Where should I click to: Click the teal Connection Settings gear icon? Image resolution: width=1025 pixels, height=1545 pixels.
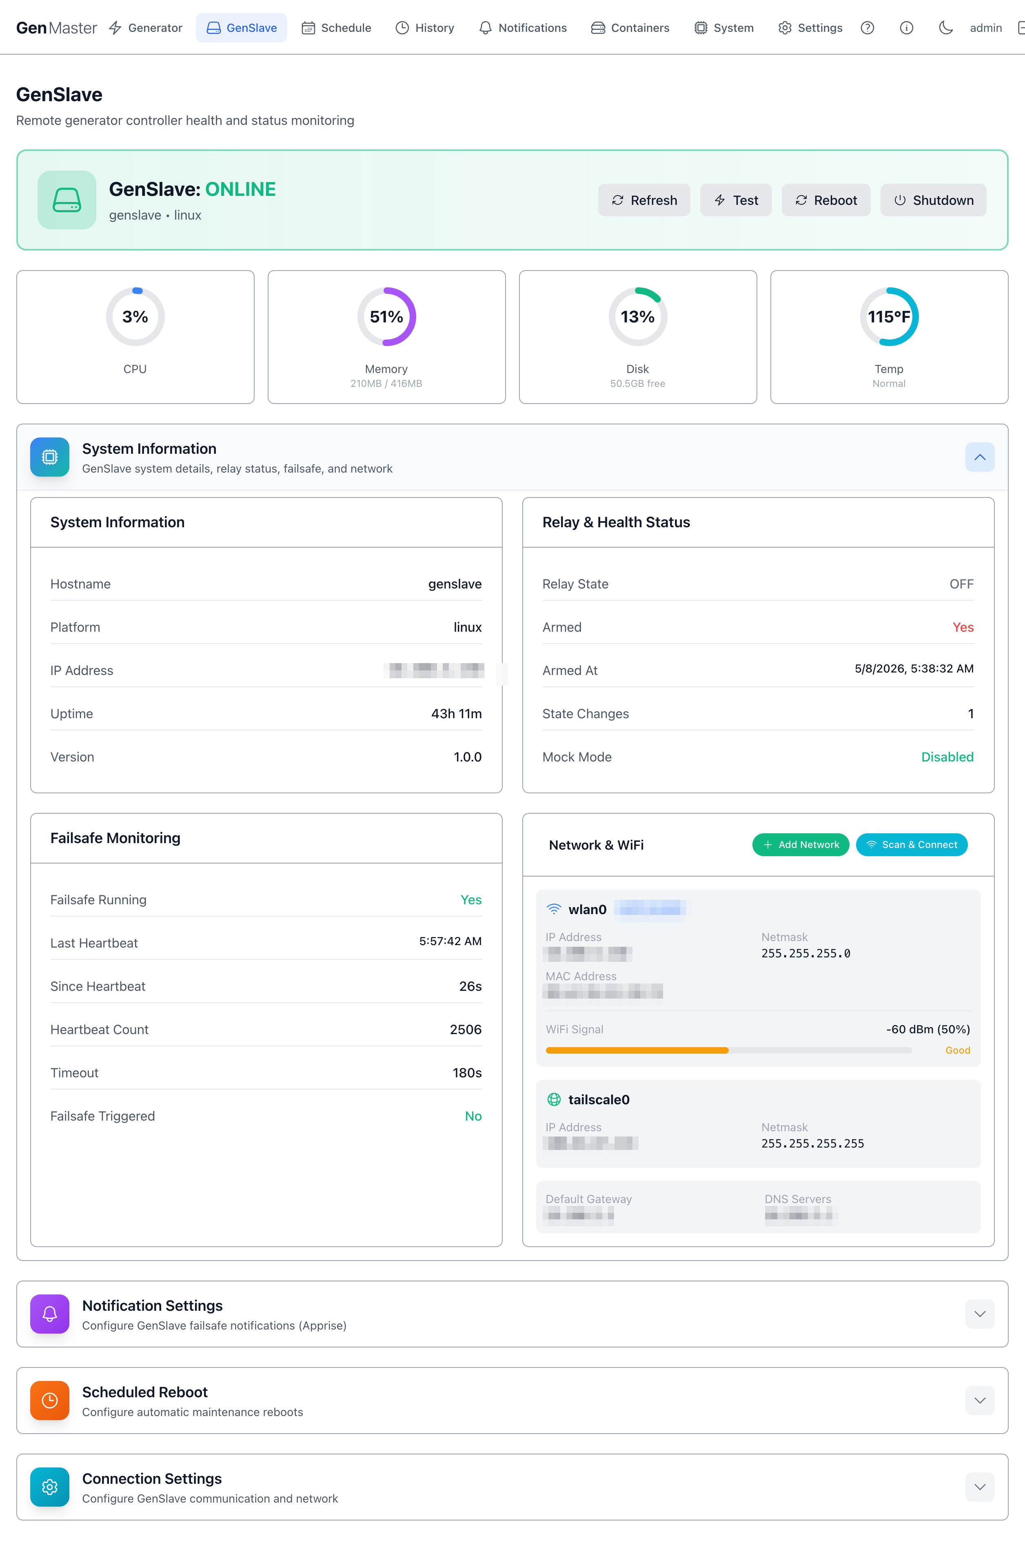pos(50,1487)
